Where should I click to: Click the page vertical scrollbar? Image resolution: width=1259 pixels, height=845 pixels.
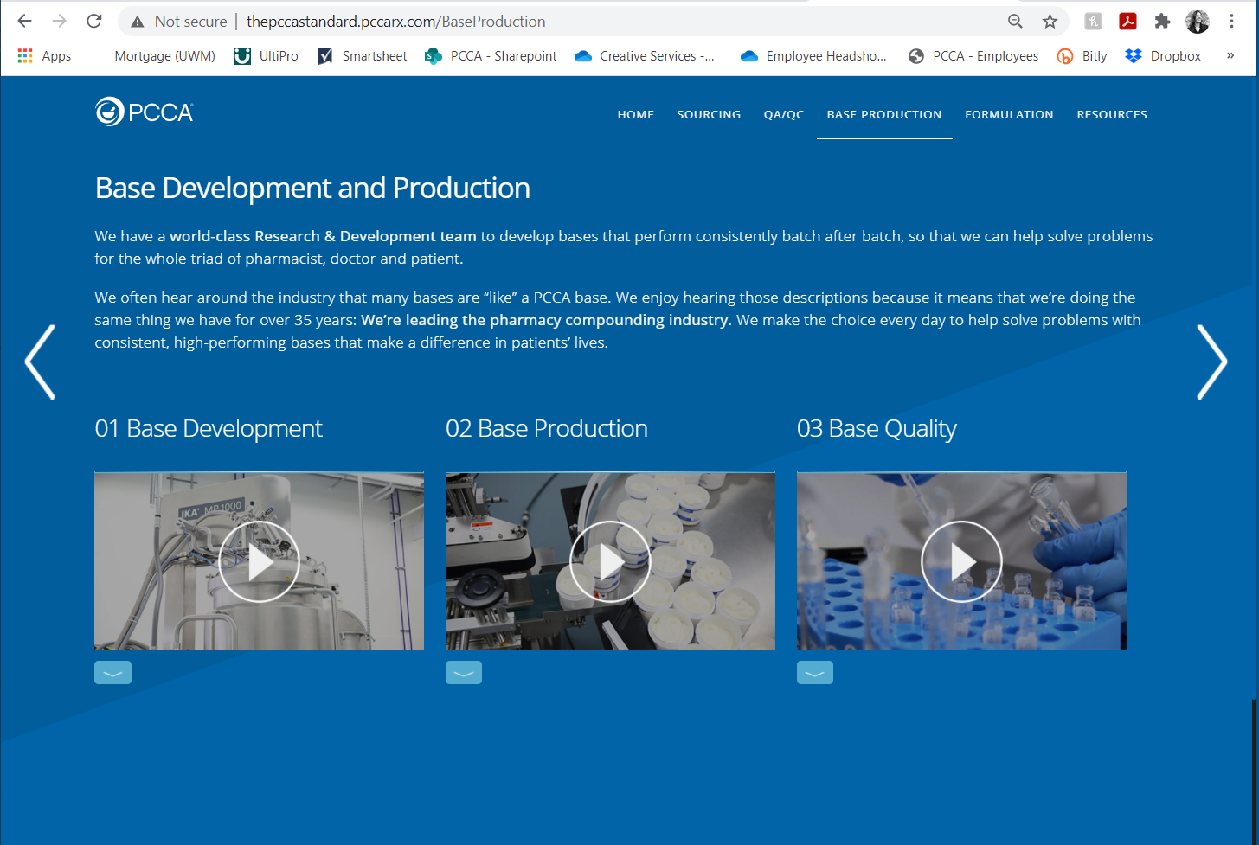point(1254,770)
